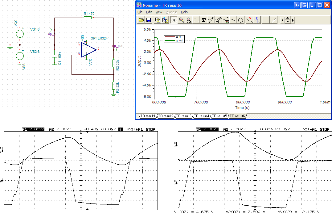Maximize the TR result6 window

pos(320,5)
